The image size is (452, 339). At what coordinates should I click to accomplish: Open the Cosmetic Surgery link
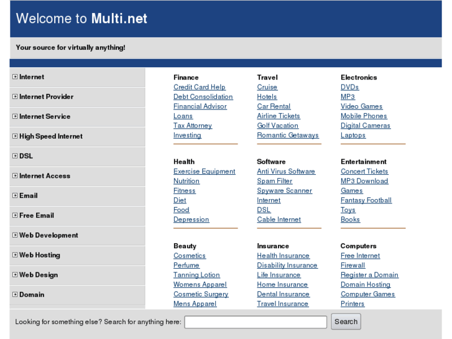(x=201, y=294)
